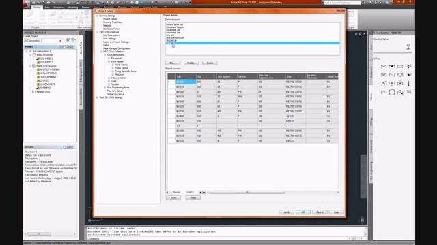Expand the Equipment class node

point(109,59)
